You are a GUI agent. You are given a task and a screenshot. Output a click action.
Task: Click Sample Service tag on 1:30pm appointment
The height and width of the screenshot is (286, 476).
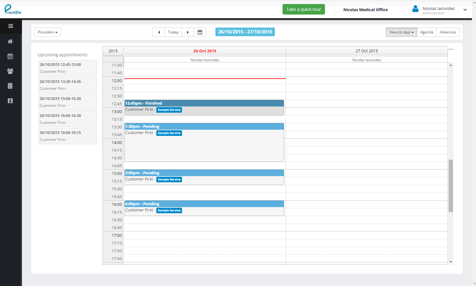(x=169, y=133)
